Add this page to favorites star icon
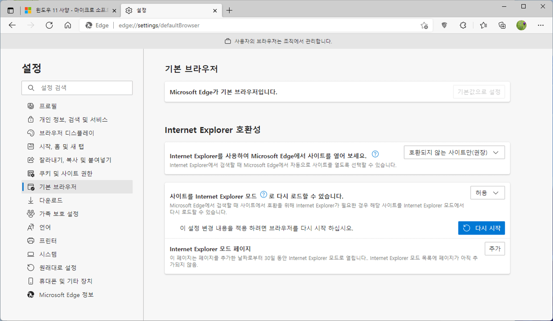This screenshot has width=553, height=321. pyautogui.click(x=424, y=25)
